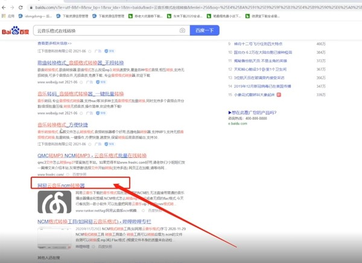This screenshot has width=362, height=263.
Task: Click the 百度快照 link beside 哔哩哔哩
Action: pos(105,247)
